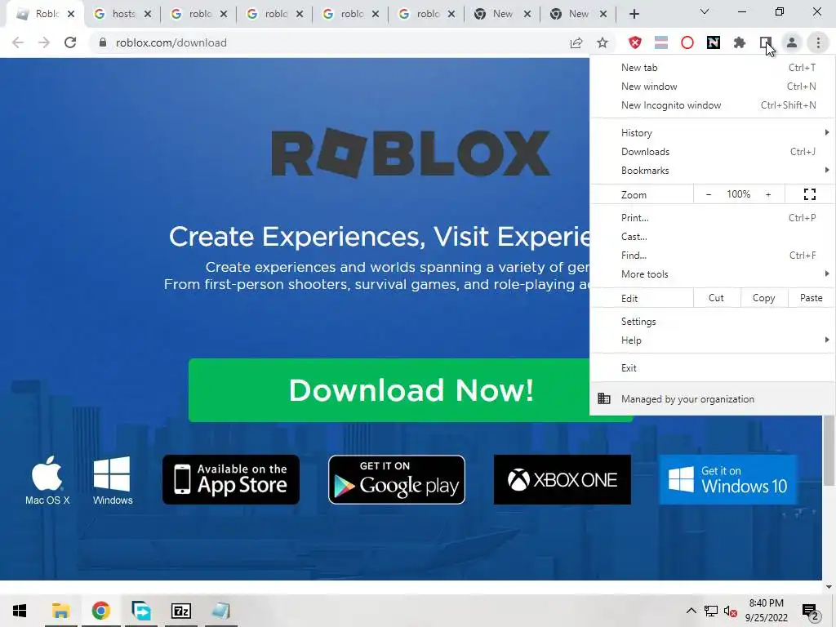Image resolution: width=836 pixels, height=627 pixels.
Task: Open the profile avatar button
Action: pos(792,42)
